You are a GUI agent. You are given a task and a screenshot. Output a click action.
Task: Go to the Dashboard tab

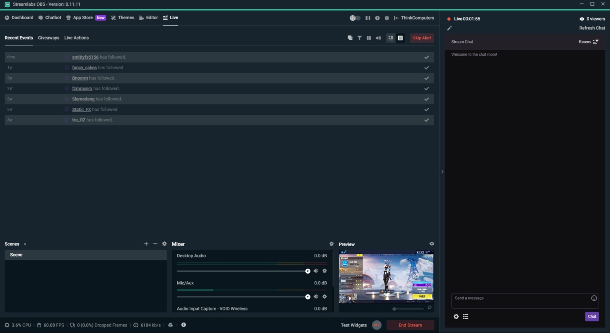tap(19, 18)
